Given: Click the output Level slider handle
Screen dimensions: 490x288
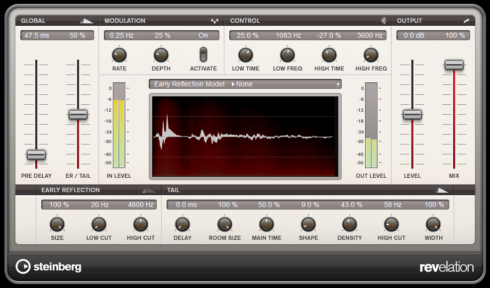Looking at the screenshot, I should tap(412, 115).
